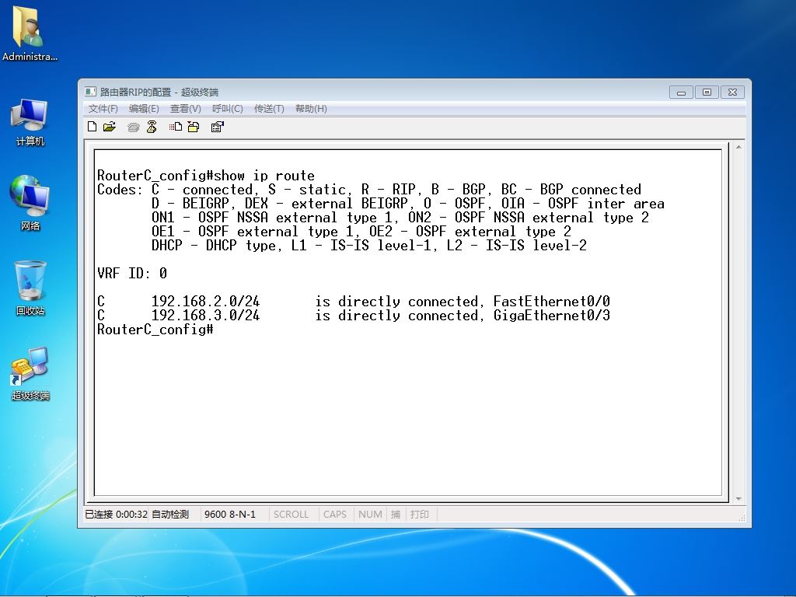Click the 捕 capture status indicator
This screenshot has height=597, width=796.
396,515
